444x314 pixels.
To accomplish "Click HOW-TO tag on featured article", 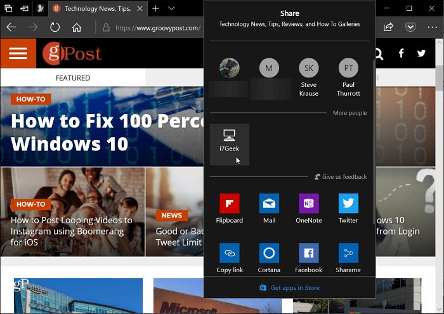I will pyautogui.click(x=31, y=99).
